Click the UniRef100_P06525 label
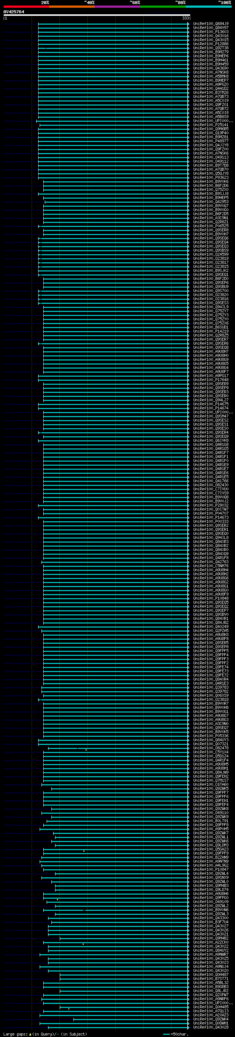Screen dimensions: 235x1037 tap(211, 226)
